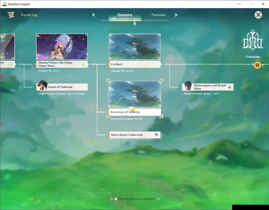
Task: Click 'Interlude Chapter: Act III' text
Action: pyautogui.click(x=126, y=119)
